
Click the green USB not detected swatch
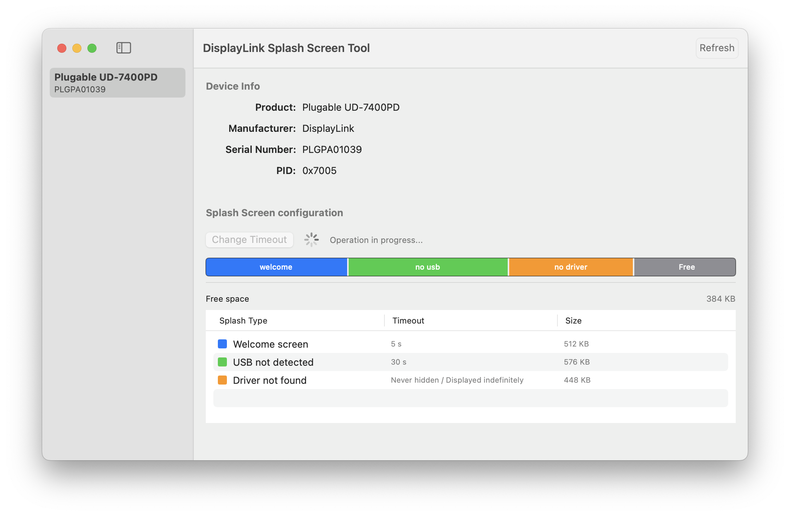[222, 362]
